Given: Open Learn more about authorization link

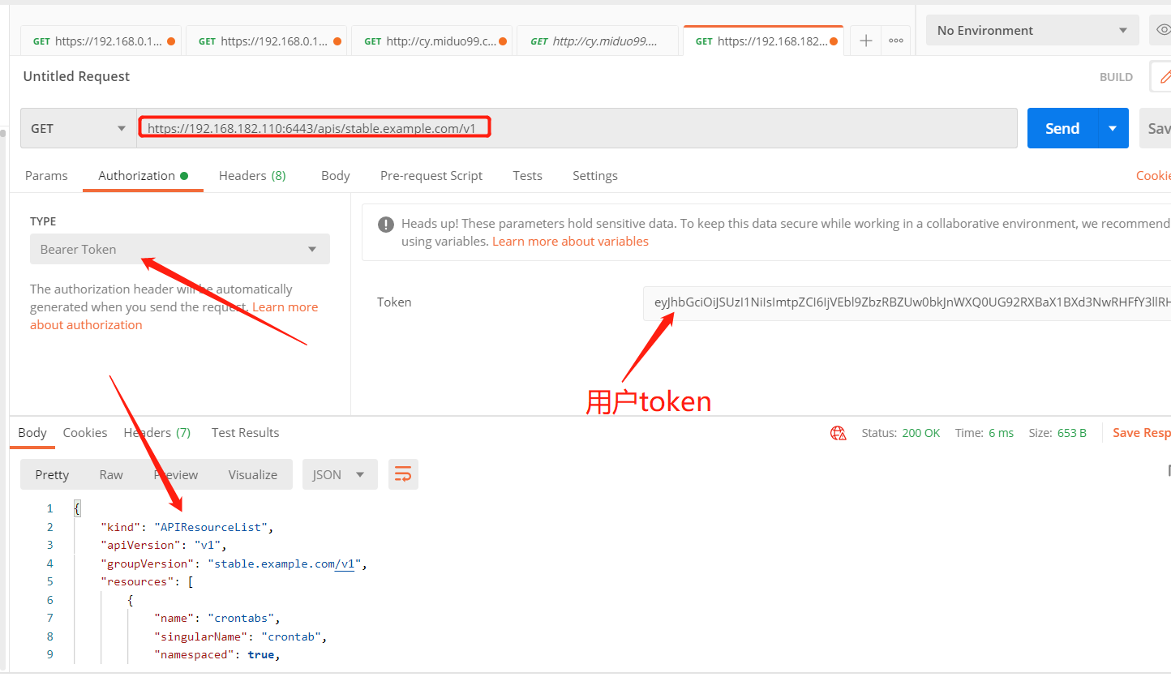Looking at the screenshot, I should point(174,315).
